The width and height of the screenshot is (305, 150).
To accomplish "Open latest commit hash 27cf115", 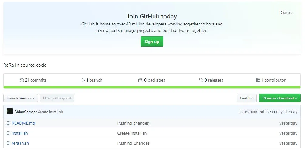I will click(272, 112).
